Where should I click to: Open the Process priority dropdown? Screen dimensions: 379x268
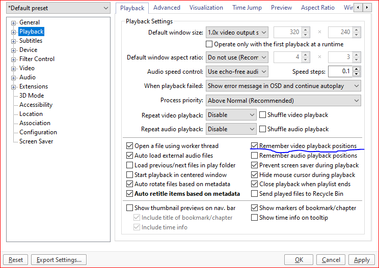pos(283,101)
